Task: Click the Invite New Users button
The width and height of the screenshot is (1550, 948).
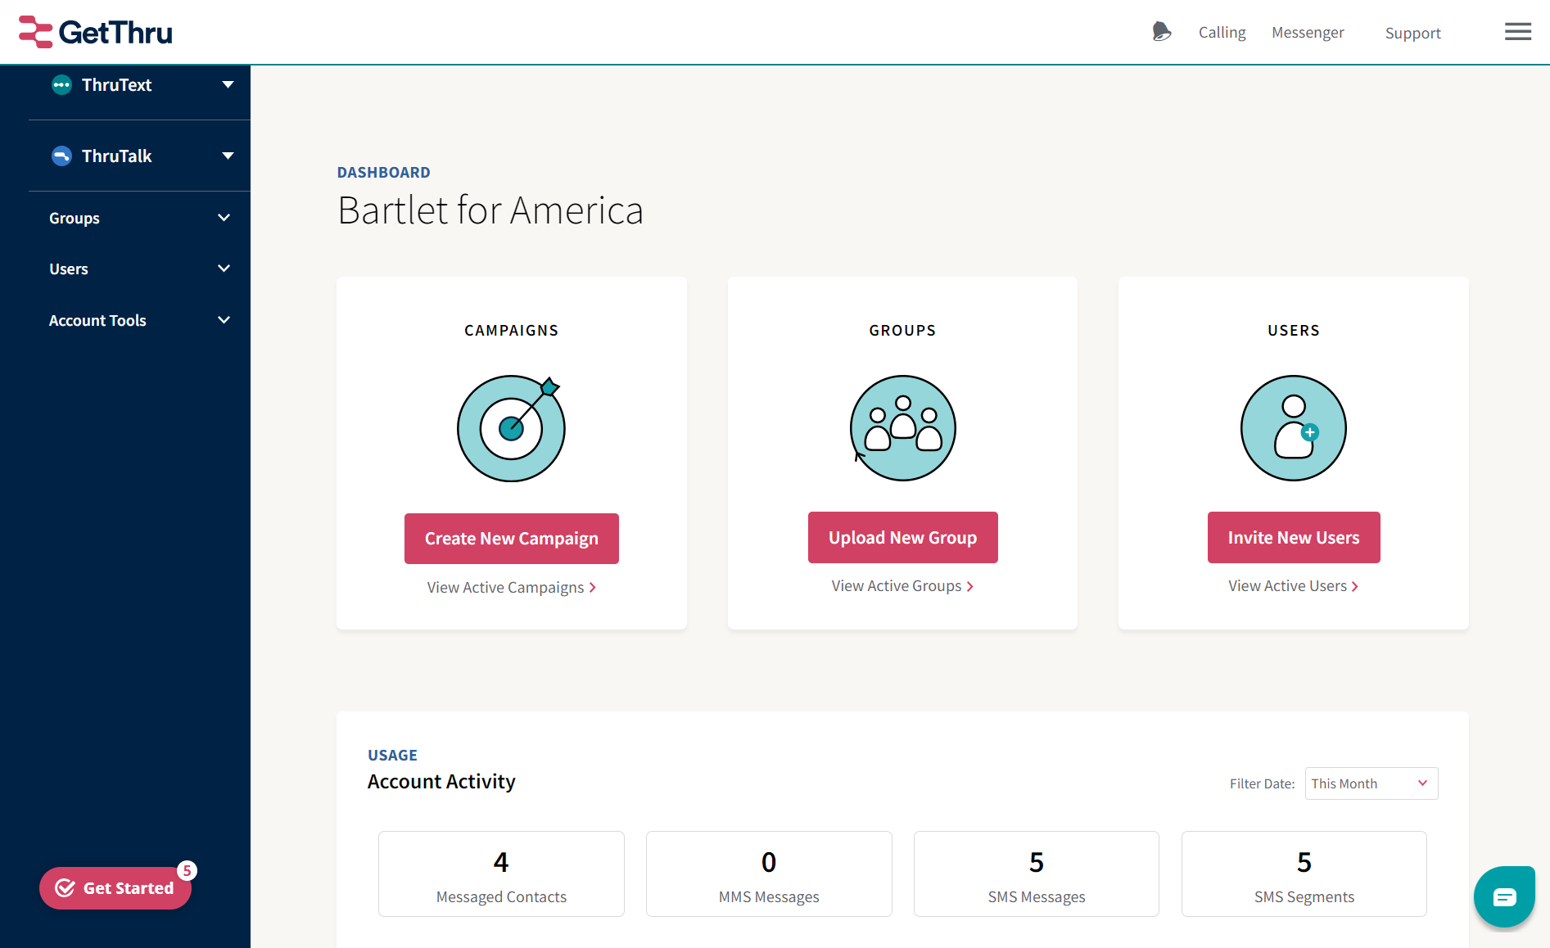Action: tap(1293, 538)
